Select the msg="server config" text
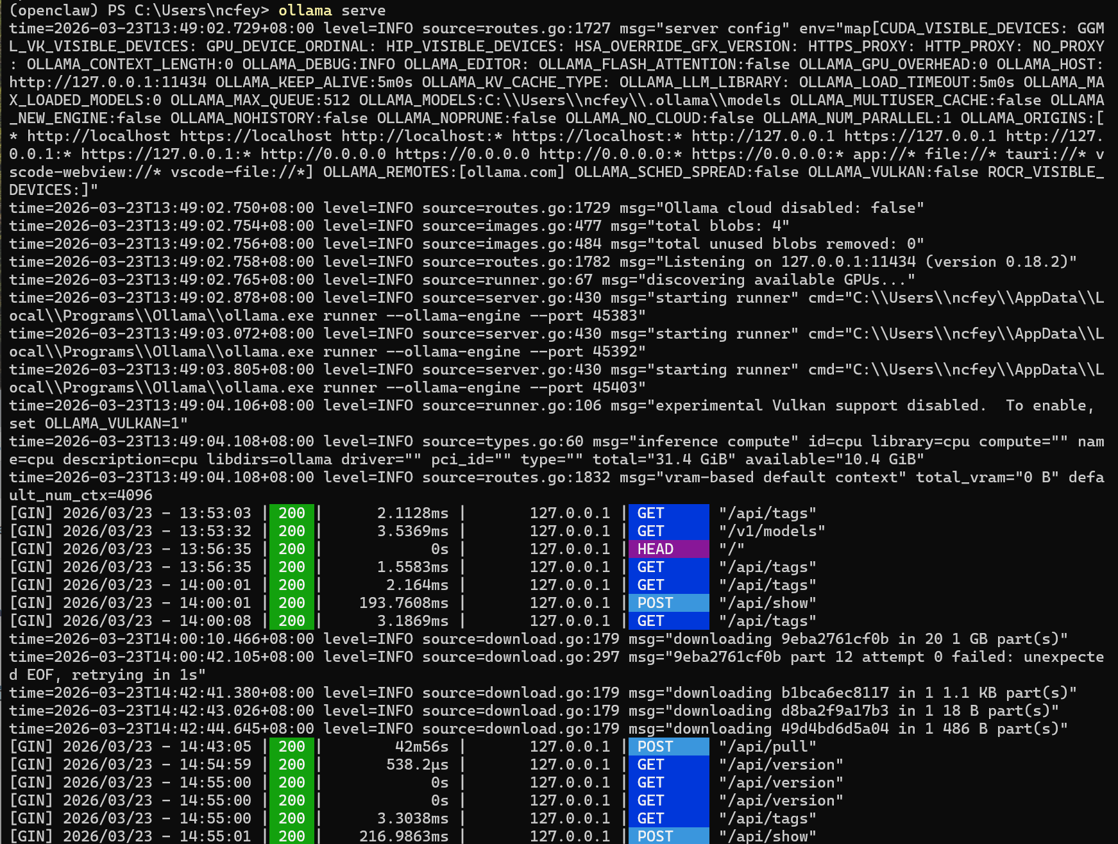The height and width of the screenshot is (844, 1118). coord(705,28)
